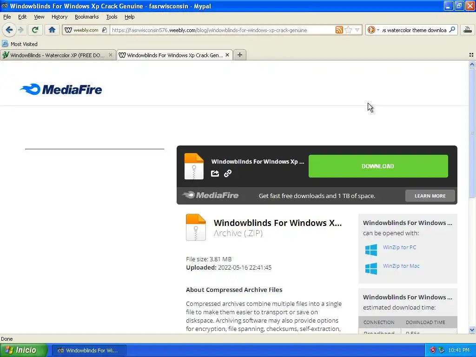Open the File menu
476x357 pixels.
click(x=7, y=17)
